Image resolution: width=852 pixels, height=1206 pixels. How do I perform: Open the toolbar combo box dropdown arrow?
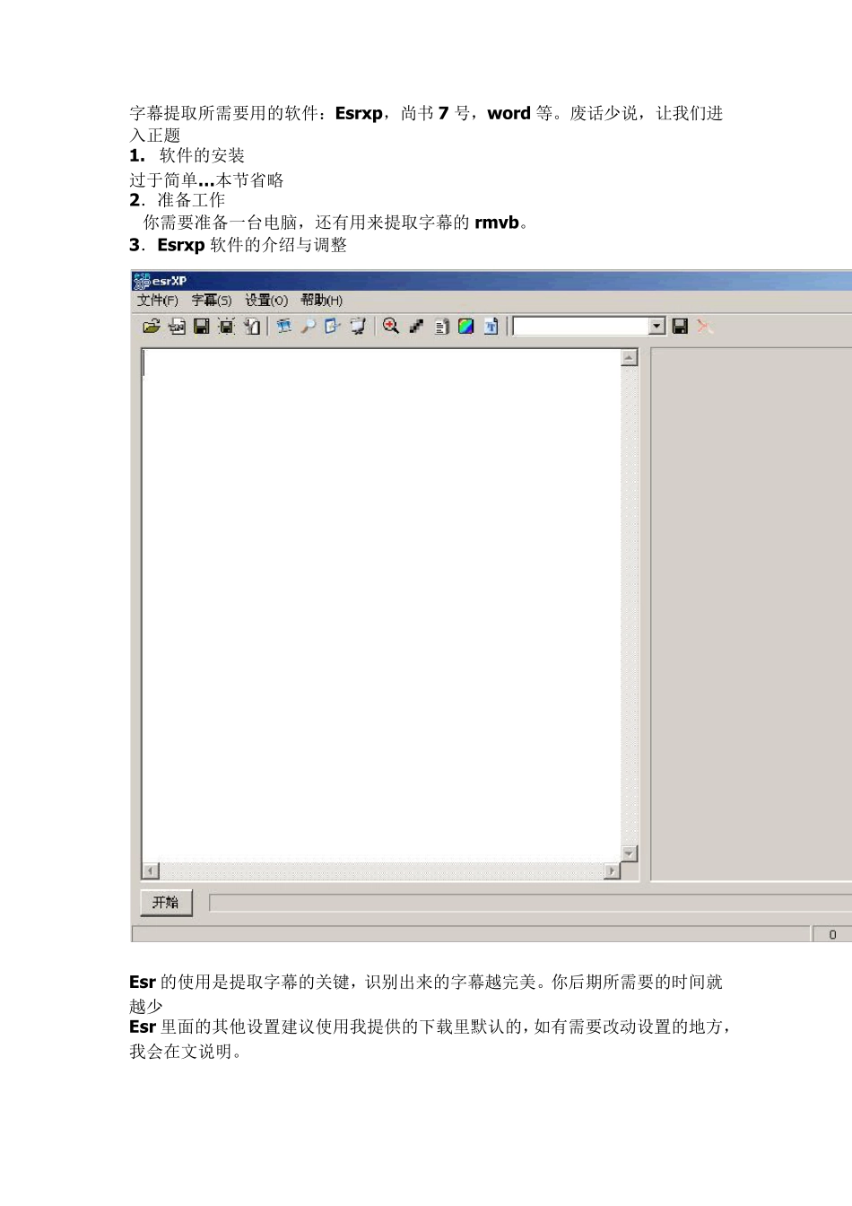point(657,327)
